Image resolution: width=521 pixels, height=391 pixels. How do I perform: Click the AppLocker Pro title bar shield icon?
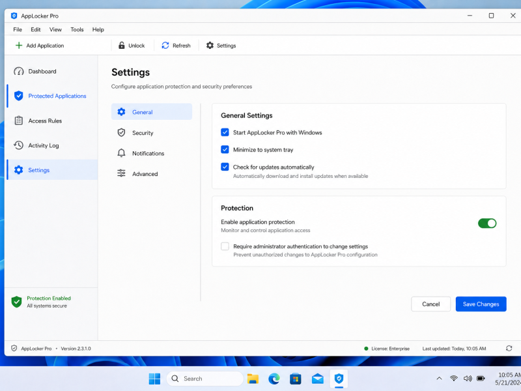click(14, 16)
